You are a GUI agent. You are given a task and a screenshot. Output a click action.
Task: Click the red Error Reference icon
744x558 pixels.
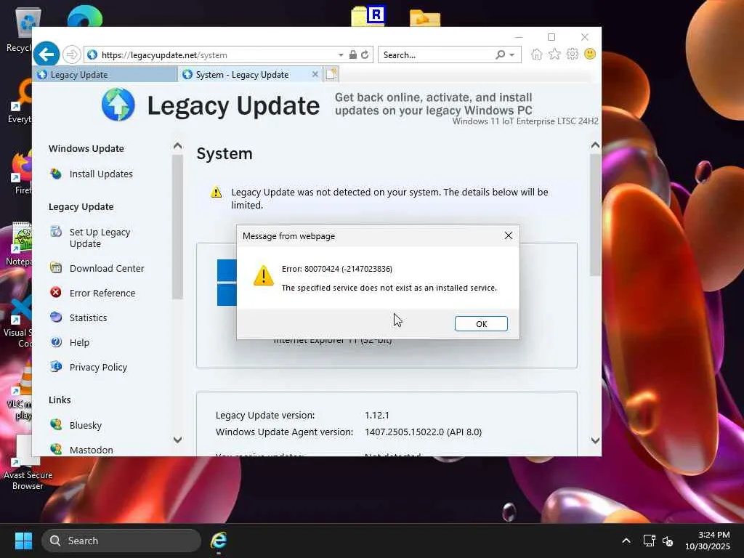[56, 292]
